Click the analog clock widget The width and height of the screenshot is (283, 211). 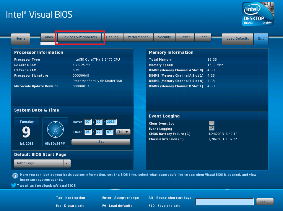click(55, 129)
